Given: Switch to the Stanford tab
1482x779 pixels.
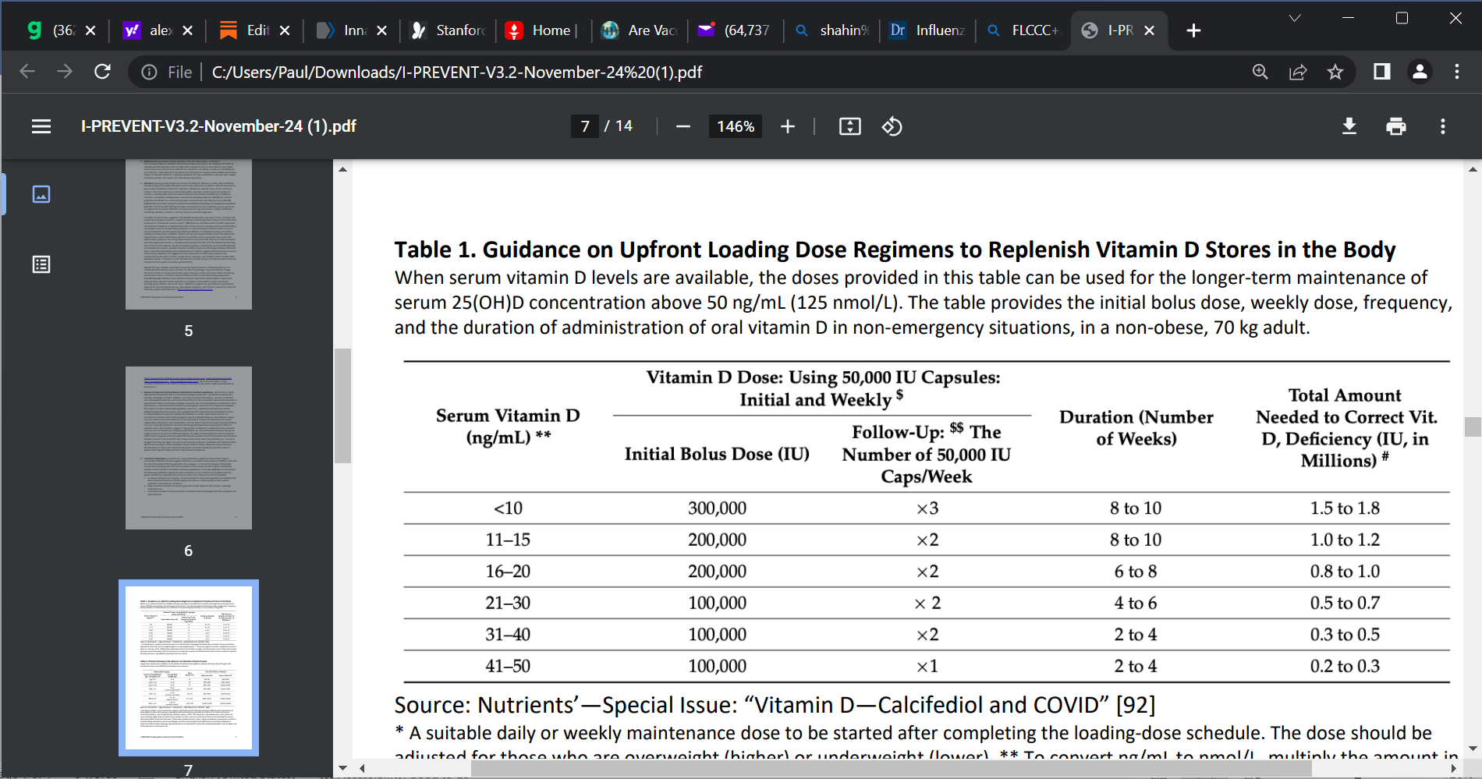Looking at the screenshot, I should tap(449, 30).
